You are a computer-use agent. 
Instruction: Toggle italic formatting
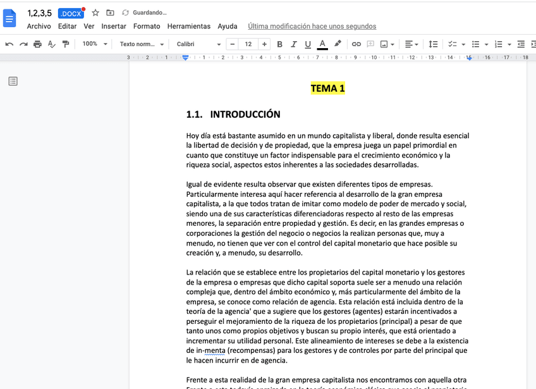(293, 44)
